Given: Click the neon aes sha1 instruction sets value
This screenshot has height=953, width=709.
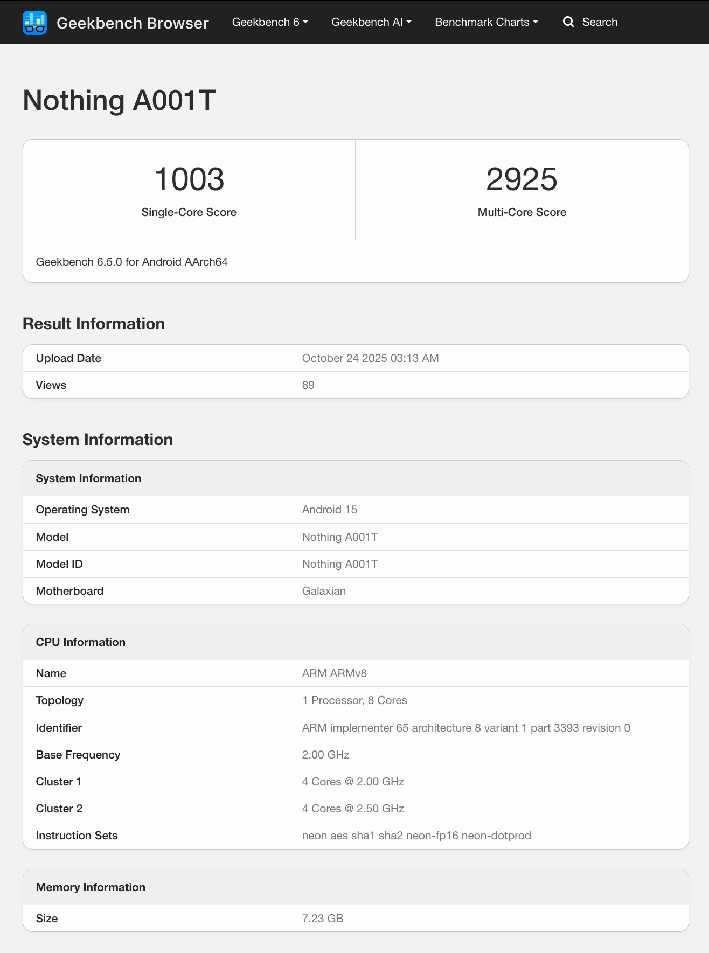Looking at the screenshot, I should click(416, 836).
